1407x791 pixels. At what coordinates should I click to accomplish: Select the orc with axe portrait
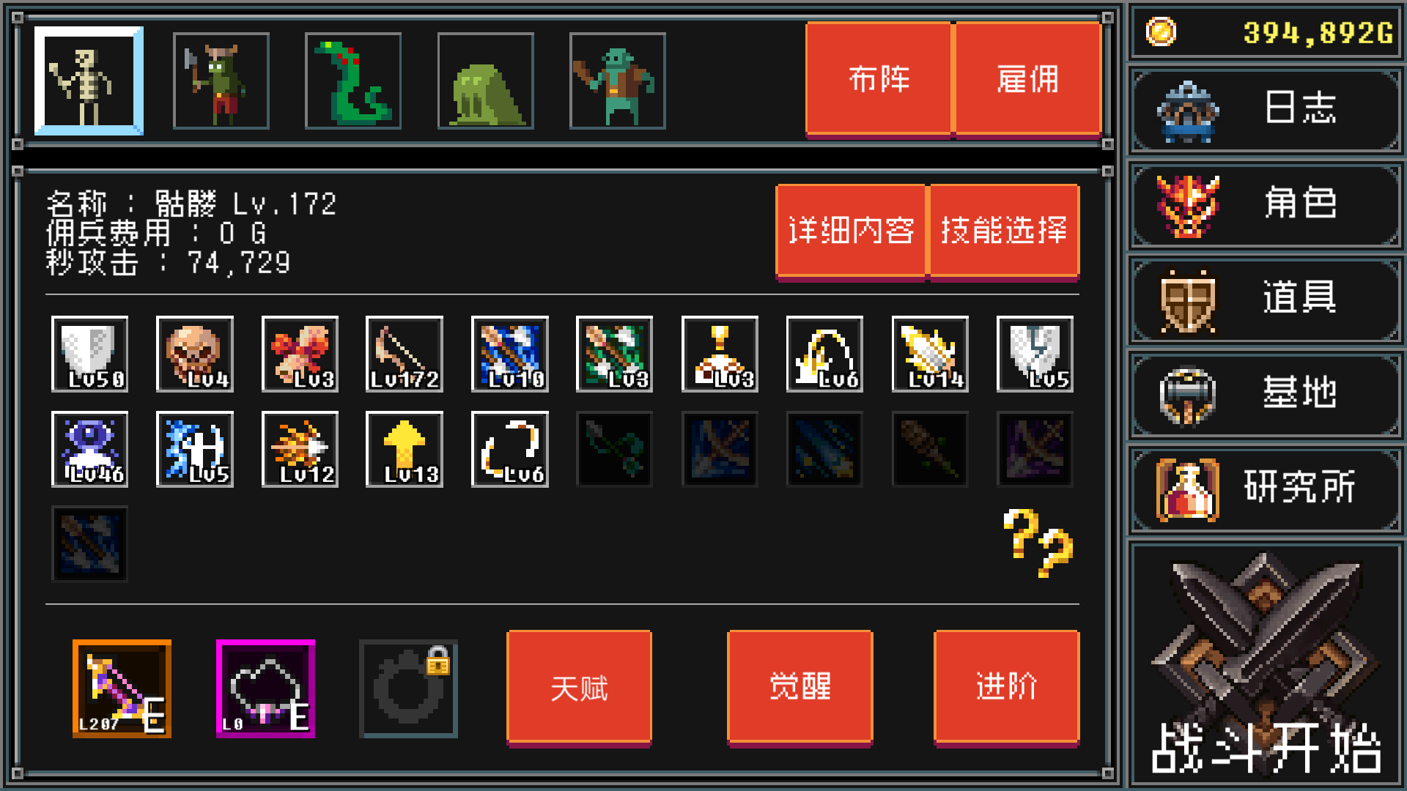(221, 81)
